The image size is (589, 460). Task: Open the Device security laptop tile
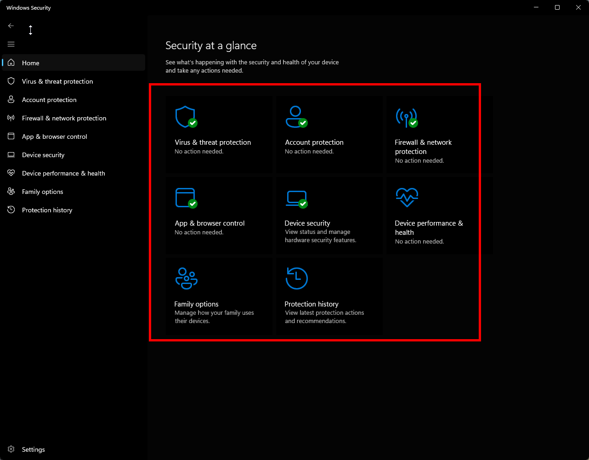pos(329,216)
